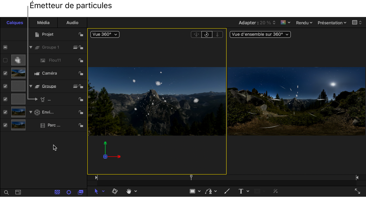Enable the Flou11 layer checkbox
Screen dimensions: 366x197
click(5, 60)
